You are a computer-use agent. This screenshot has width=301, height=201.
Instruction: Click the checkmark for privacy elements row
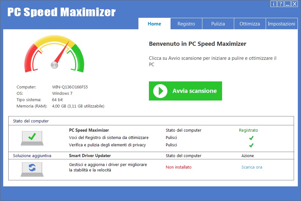[251, 145]
